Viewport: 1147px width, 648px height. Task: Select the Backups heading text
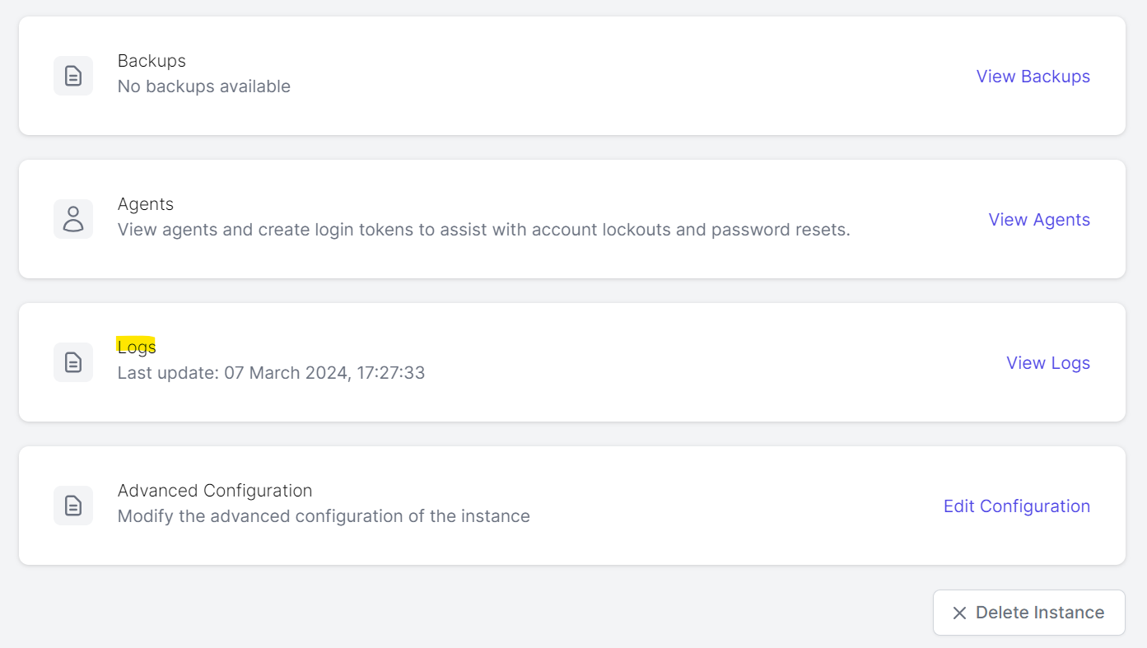pos(152,61)
